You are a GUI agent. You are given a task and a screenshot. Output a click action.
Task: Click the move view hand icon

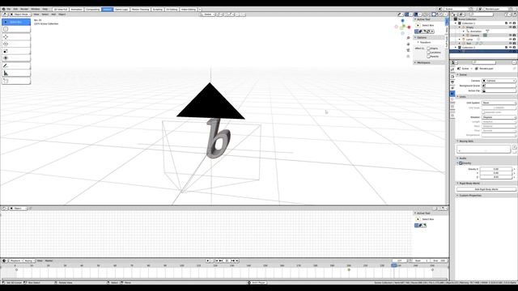[x=408, y=44]
